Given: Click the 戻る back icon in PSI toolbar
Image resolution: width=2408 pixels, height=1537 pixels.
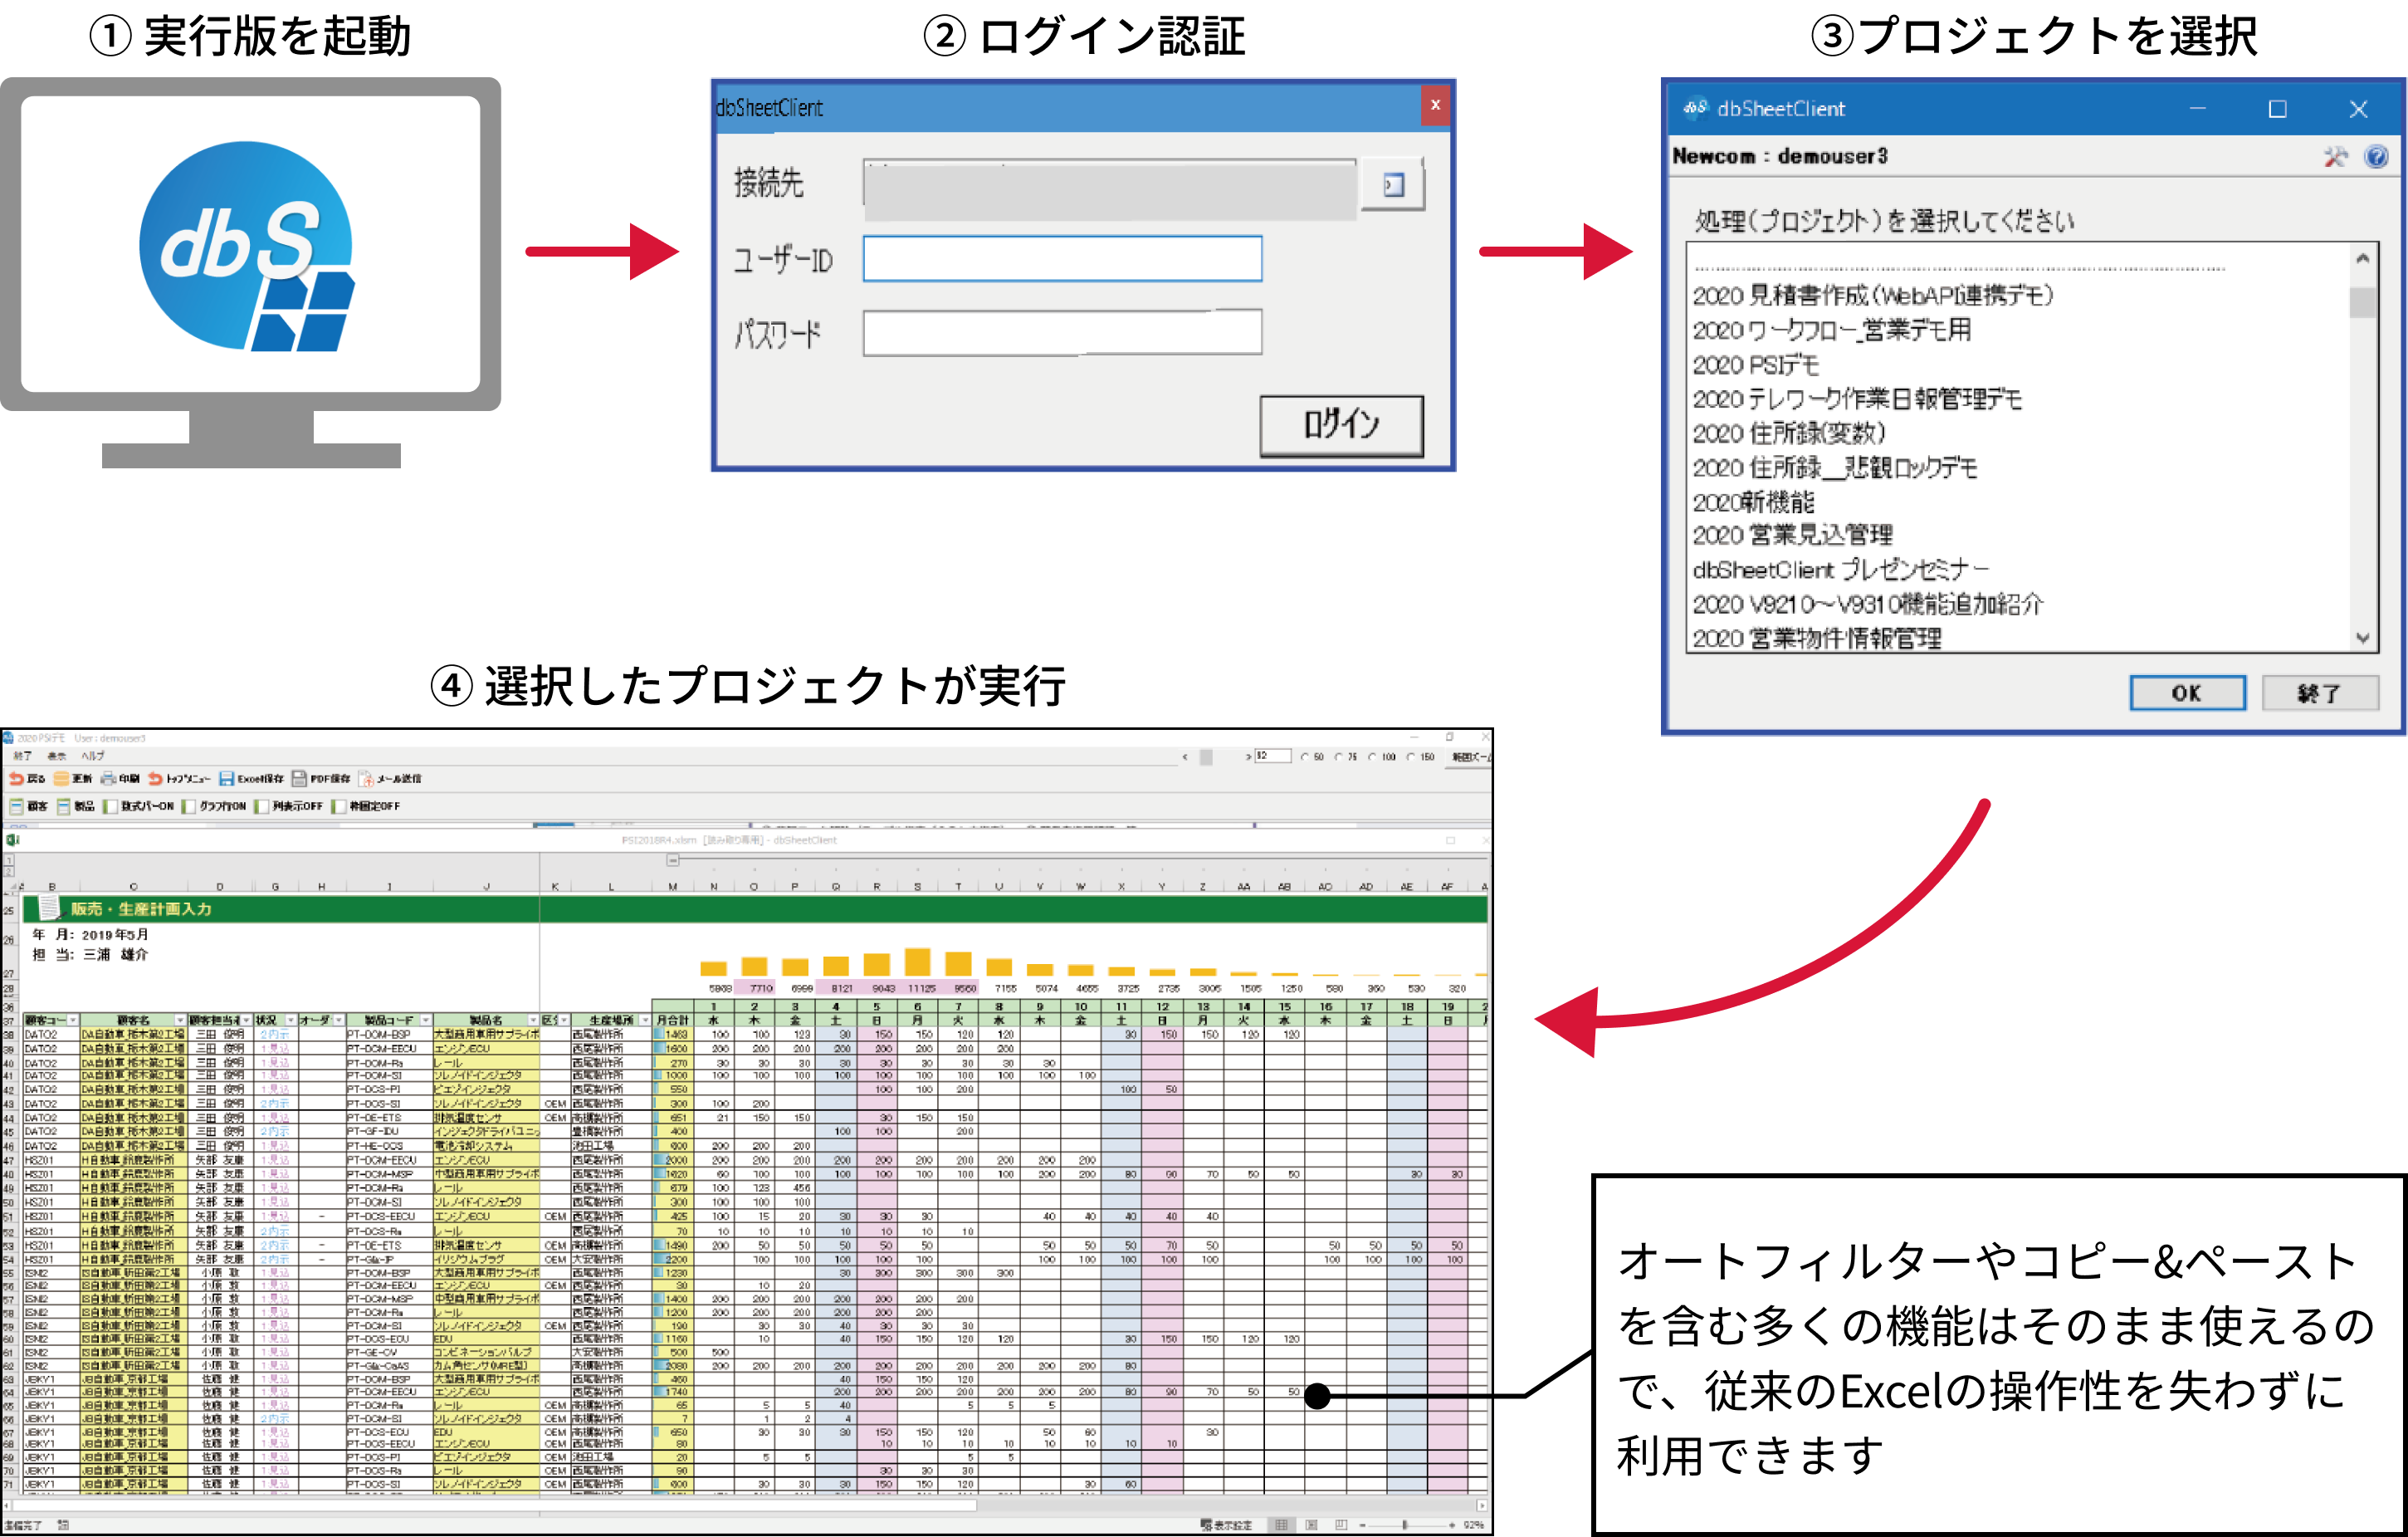Looking at the screenshot, I should coord(16,779).
